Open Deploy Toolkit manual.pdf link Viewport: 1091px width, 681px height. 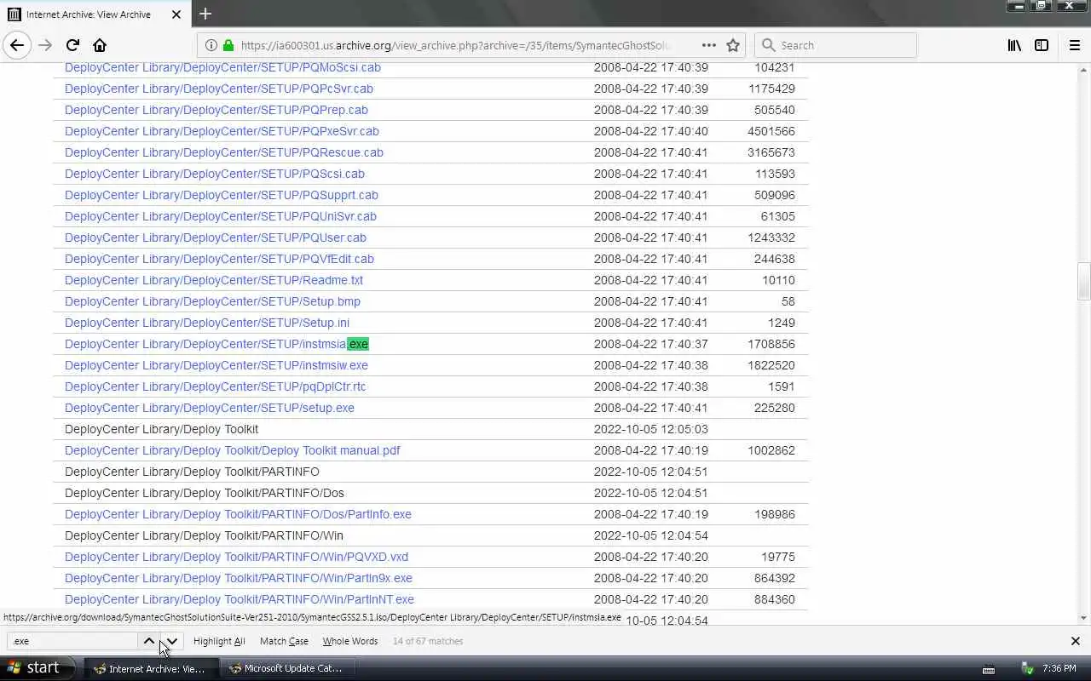click(233, 450)
